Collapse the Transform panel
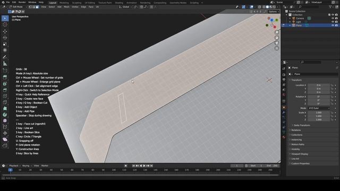This screenshot has width=340, height=191. [x=296, y=80]
